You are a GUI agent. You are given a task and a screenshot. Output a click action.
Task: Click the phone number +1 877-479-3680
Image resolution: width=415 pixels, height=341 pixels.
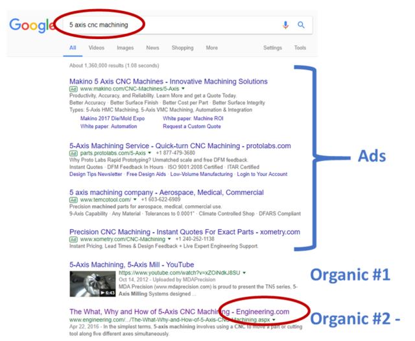click(176, 153)
